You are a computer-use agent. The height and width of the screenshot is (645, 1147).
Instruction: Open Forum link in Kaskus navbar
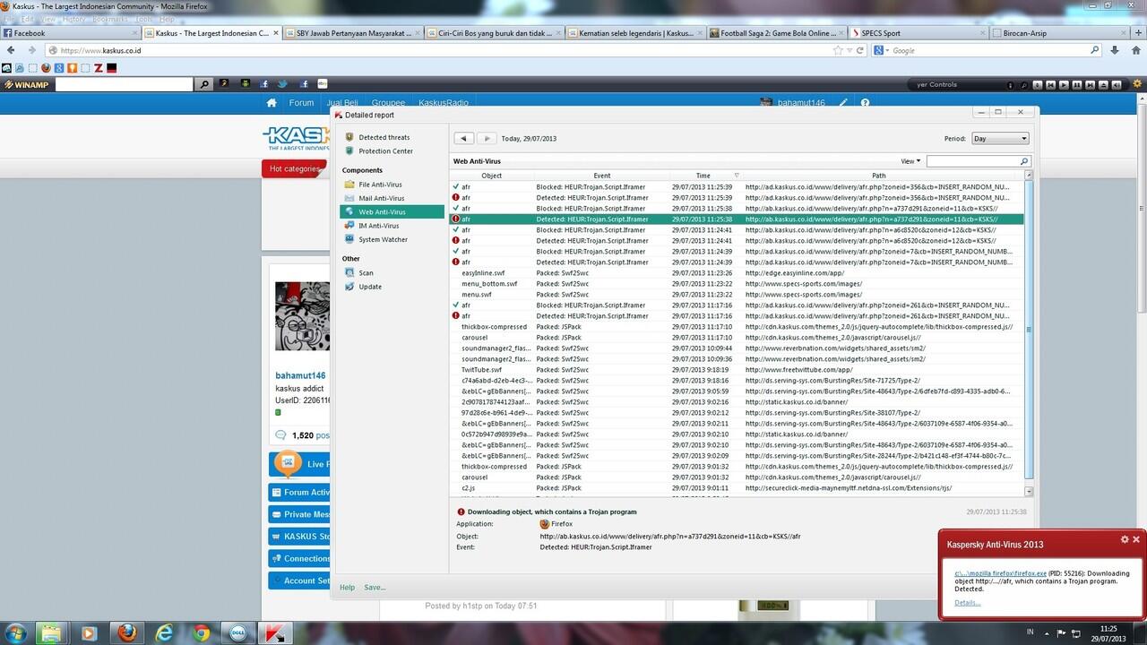click(x=301, y=103)
